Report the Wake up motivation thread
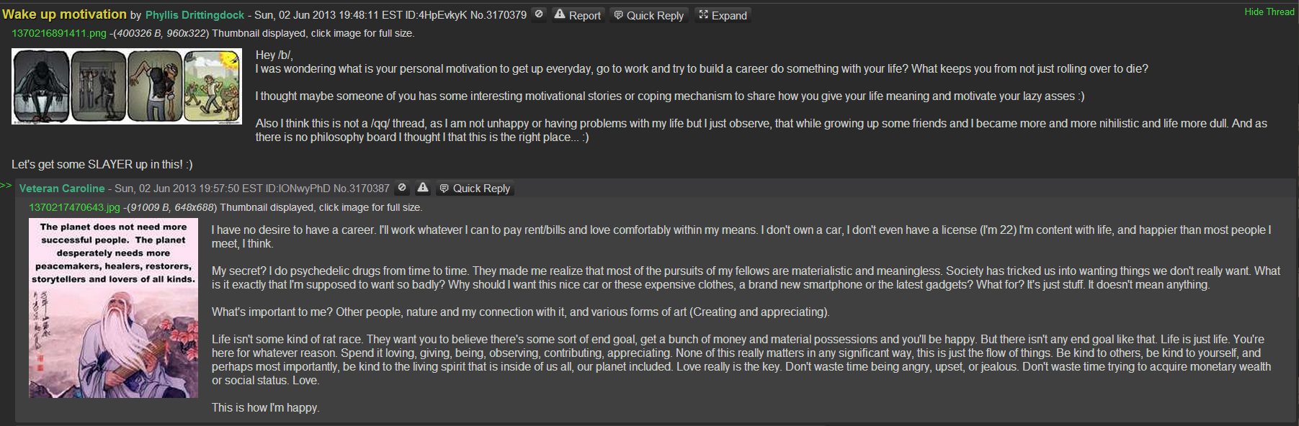Image resolution: width=1299 pixels, height=426 pixels. click(x=577, y=15)
